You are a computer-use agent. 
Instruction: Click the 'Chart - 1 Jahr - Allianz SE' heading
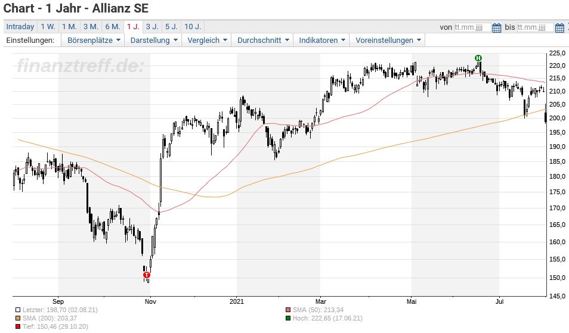pos(76,8)
